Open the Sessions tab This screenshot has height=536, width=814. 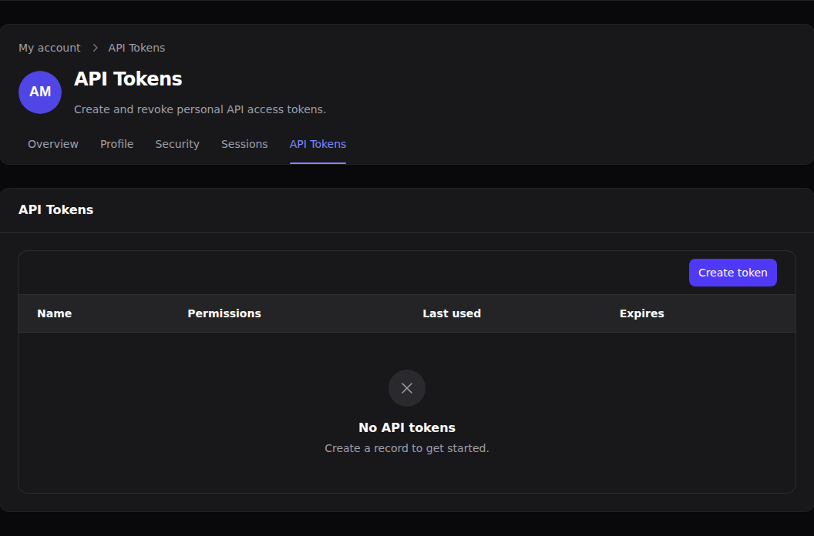[244, 144]
